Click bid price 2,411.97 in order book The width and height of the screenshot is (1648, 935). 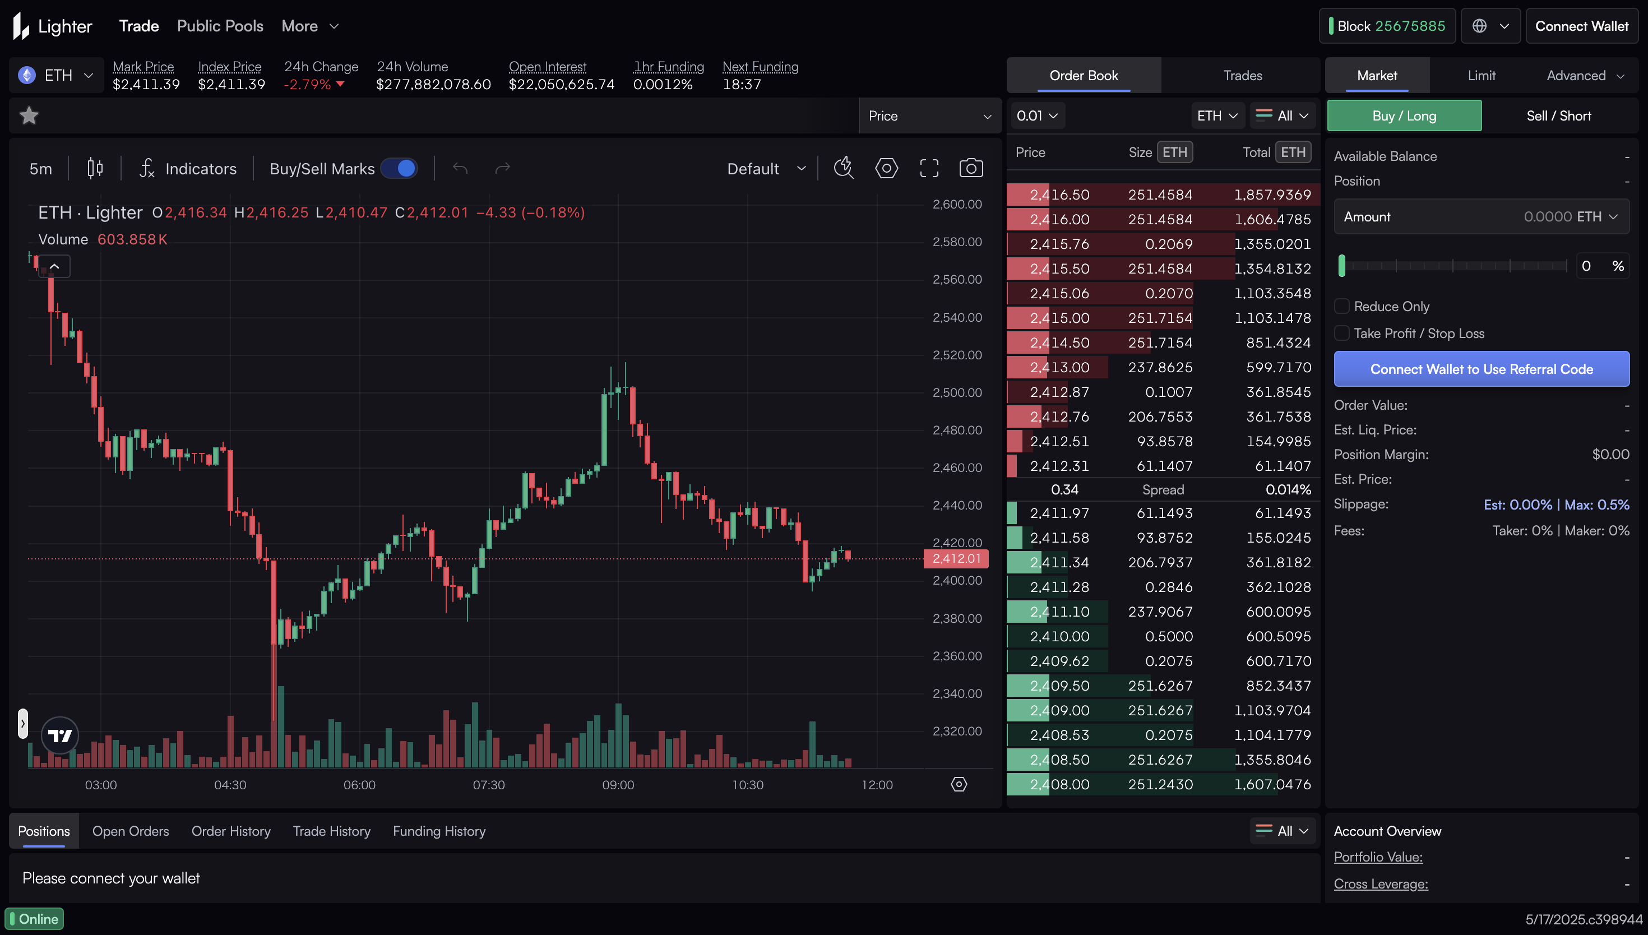tap(1059, 512)
